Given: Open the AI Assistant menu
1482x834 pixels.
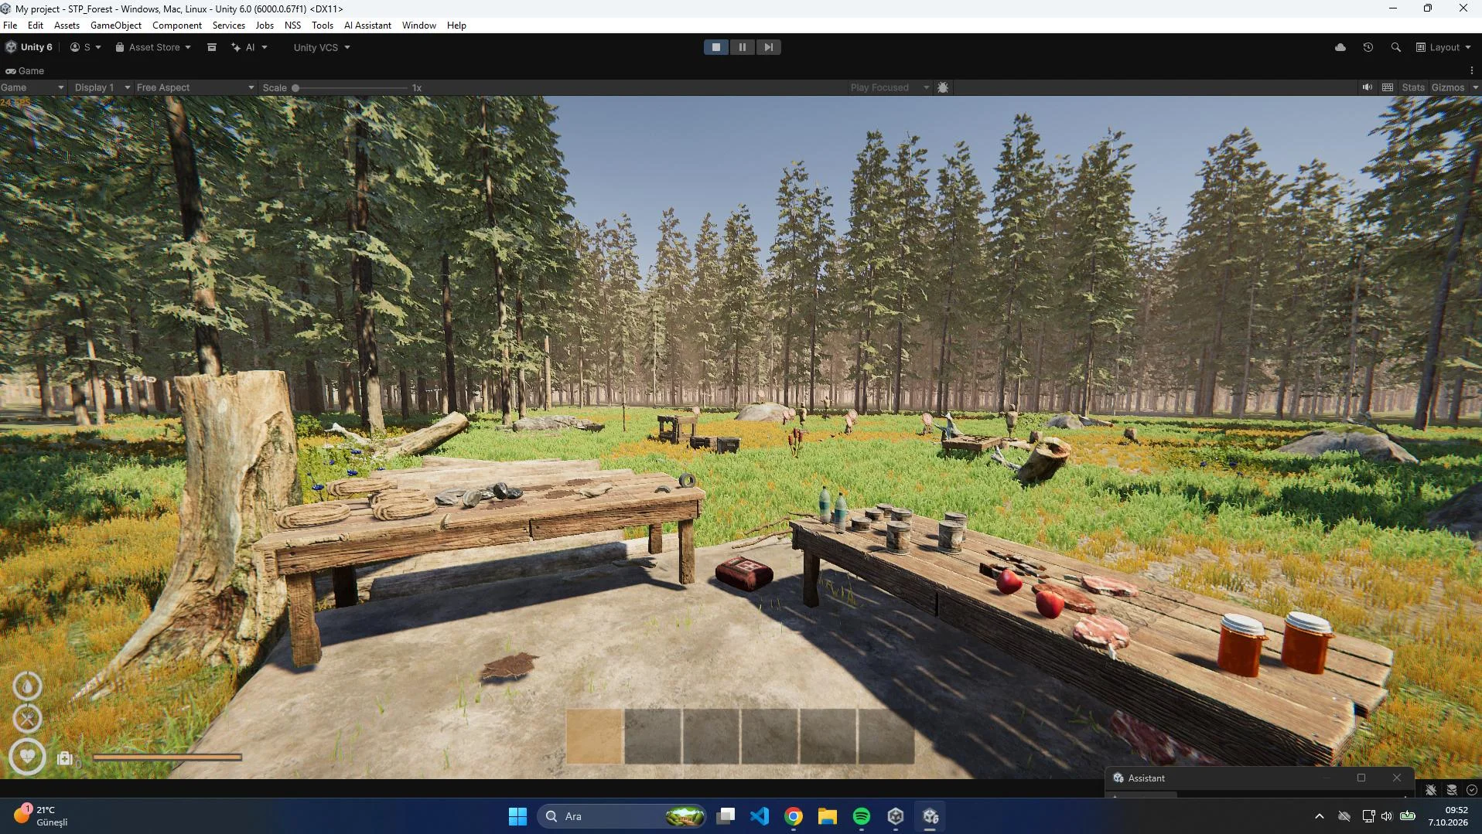Looking at the screenshot, I should (367, 25).
